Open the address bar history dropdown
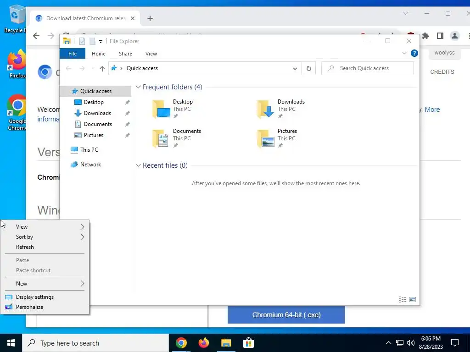470x352 pixels. pos(295,69)
